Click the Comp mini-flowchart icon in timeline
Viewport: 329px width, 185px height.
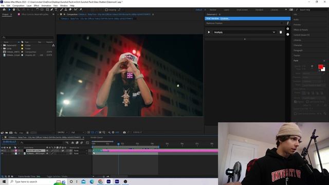[67, 143]
